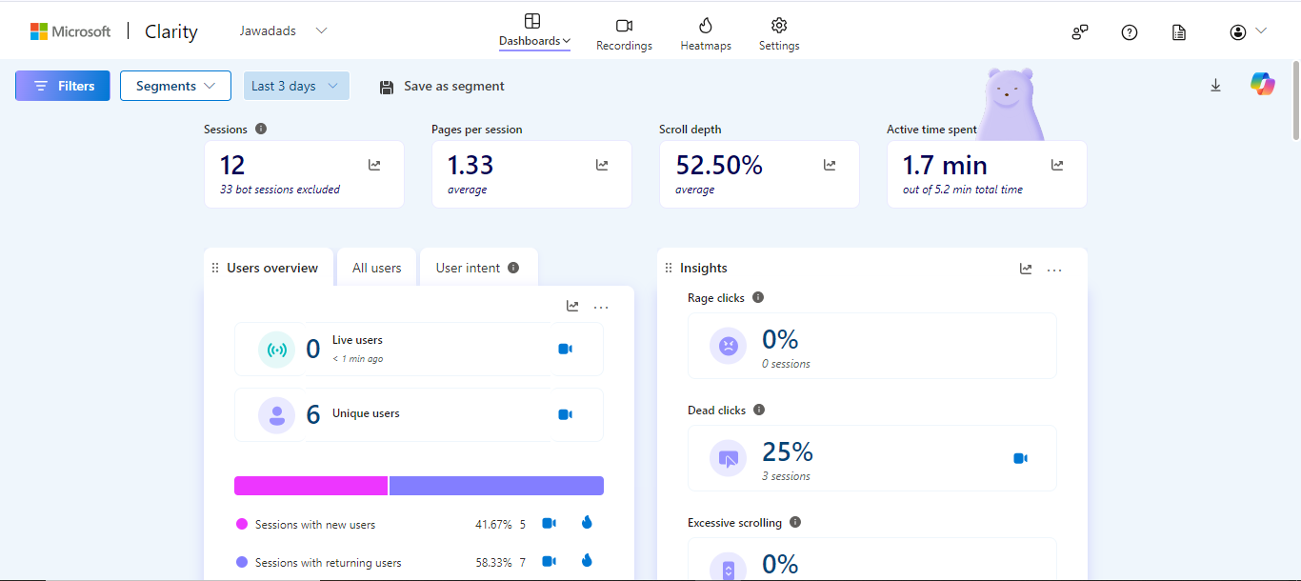The height and width of the screenshot is (581, 1301).
Task: Open the Last 3 days date range dropdown
Action: point(295,86)
